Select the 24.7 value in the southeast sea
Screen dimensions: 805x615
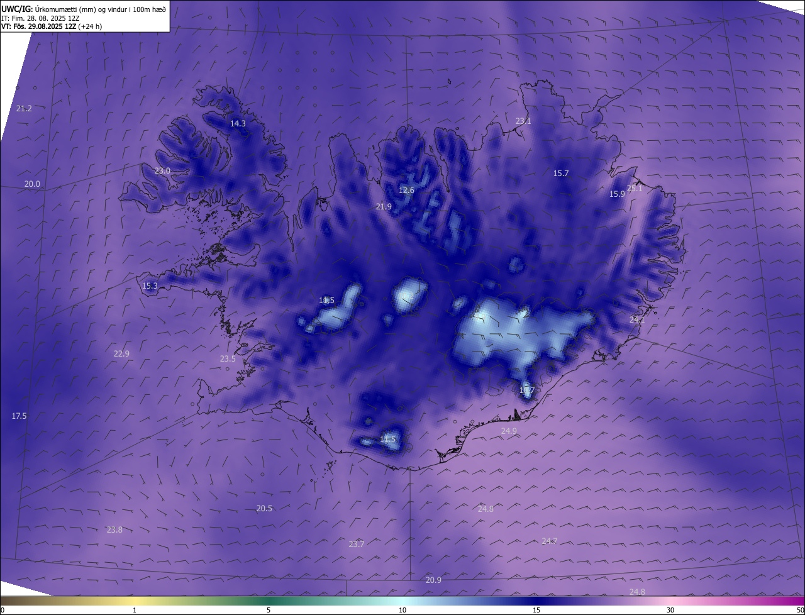tap(549, 541)
